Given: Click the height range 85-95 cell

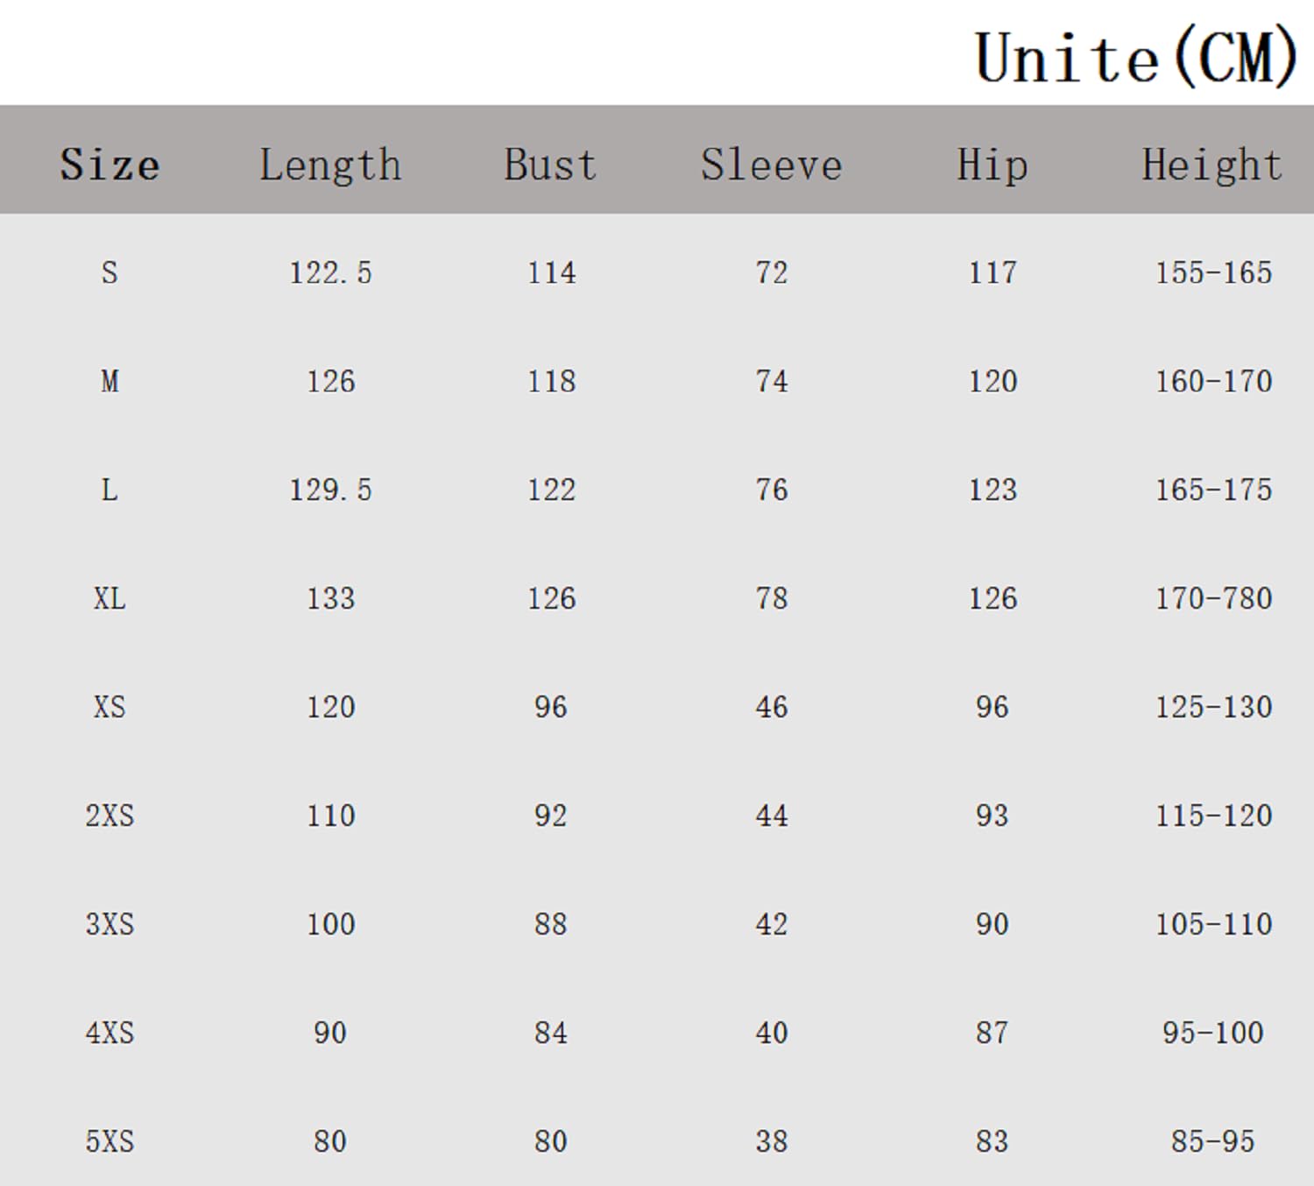Looking at the screenshot, I should tap(1213, 1141).
